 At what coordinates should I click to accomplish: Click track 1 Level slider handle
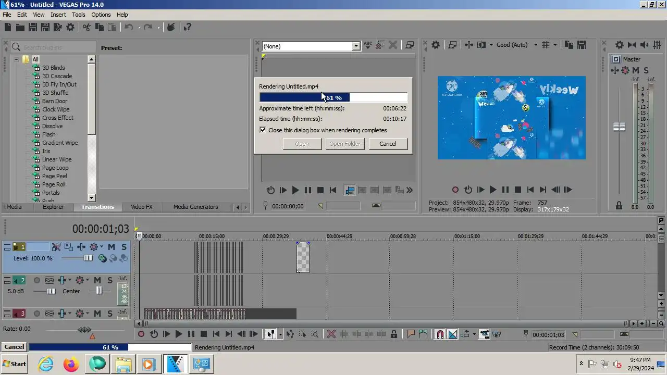pyautogui.click(x=88, y=258)
